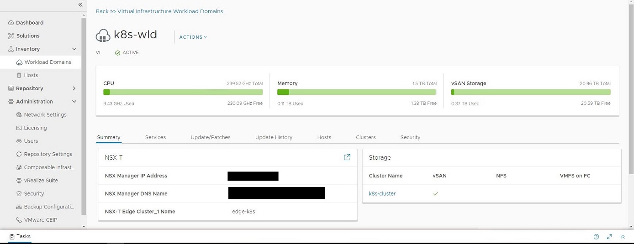Click the Inventory icon in sidebar

11,49
